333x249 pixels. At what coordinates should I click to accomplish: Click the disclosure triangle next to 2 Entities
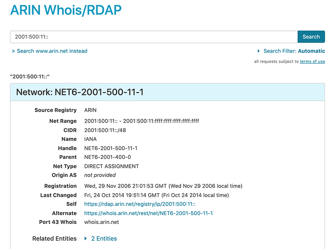pos(86,238)
